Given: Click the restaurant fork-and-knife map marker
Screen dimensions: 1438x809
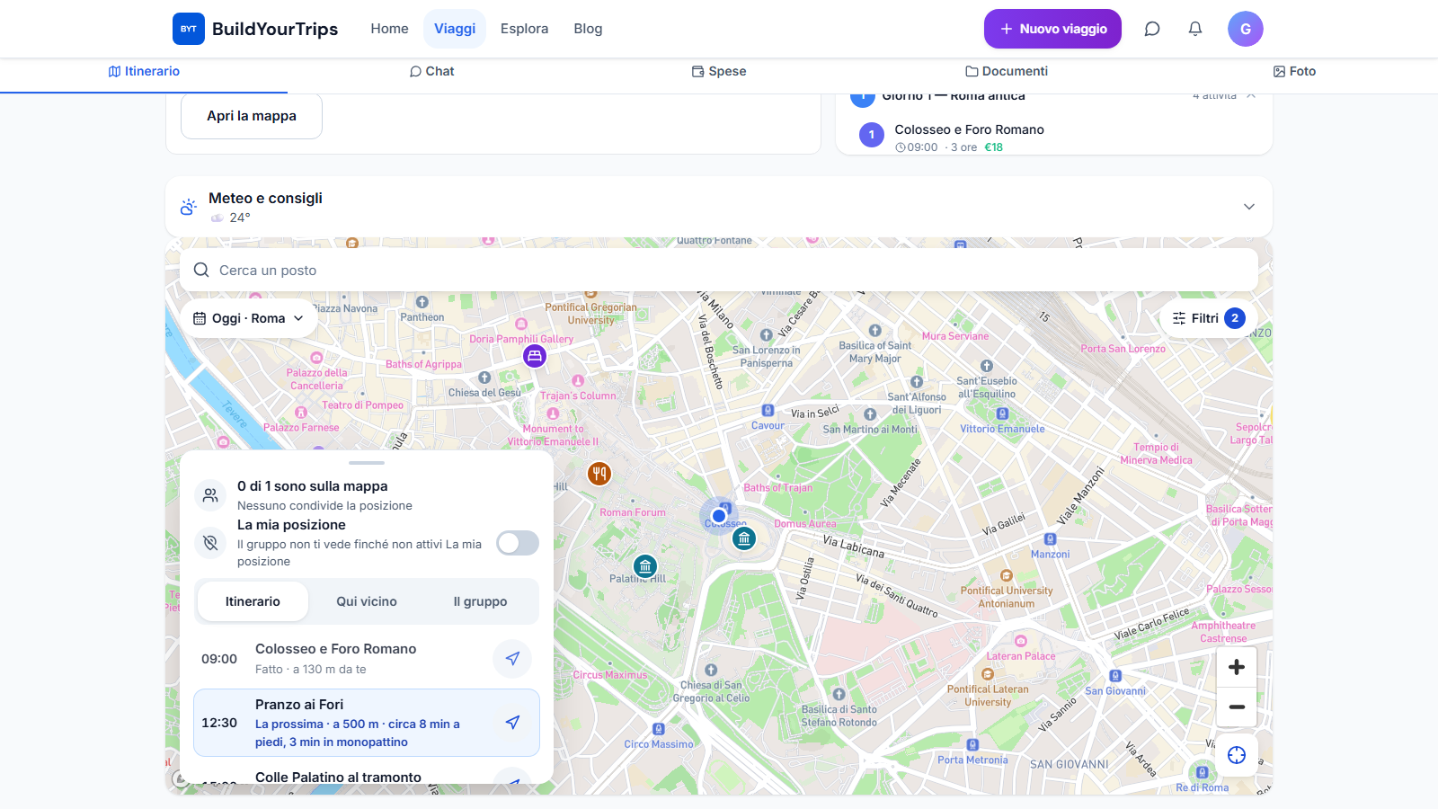Looking at the screenshot, I should (599, 473).
